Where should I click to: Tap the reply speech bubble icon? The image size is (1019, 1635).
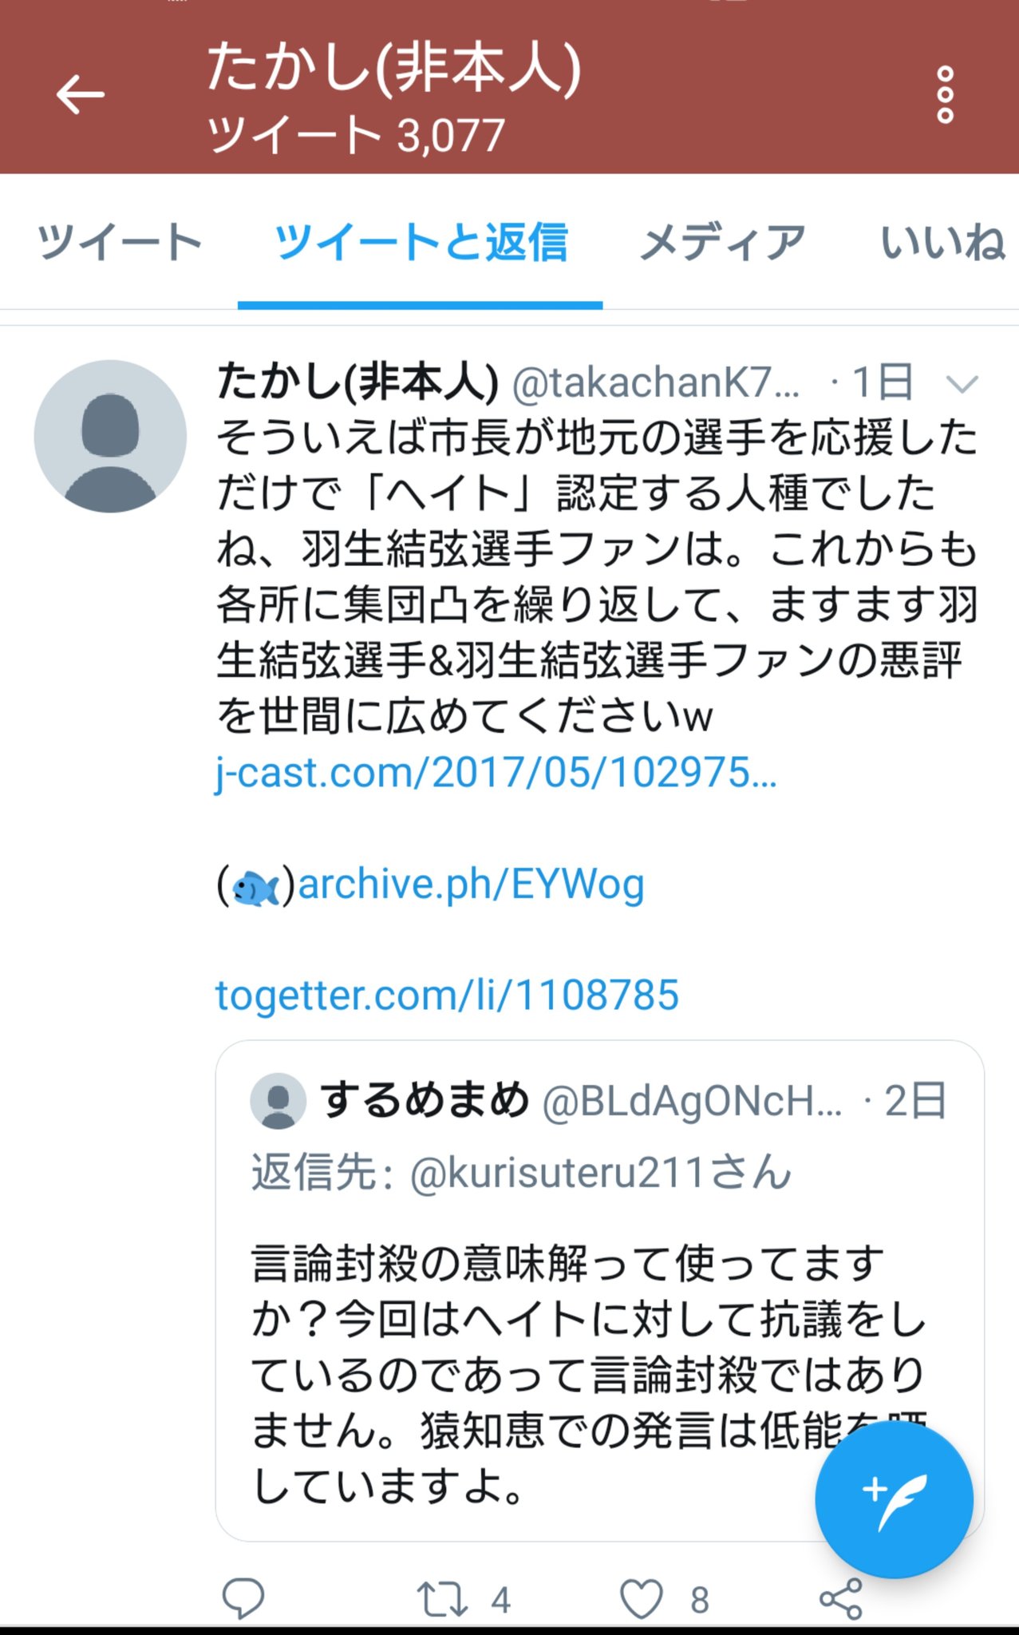pos(243,1598)
